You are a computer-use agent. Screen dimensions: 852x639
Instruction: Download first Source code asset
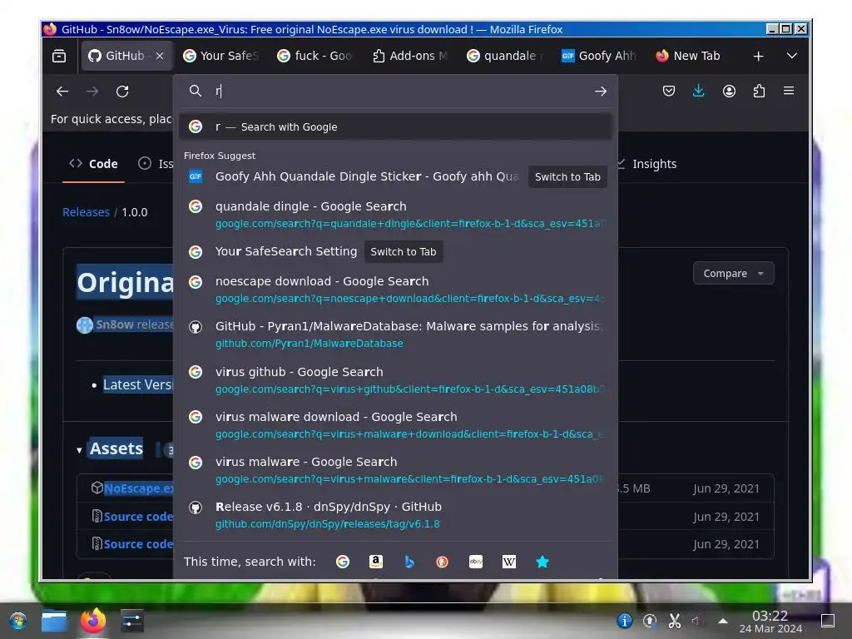pyautogui.click(x=138, y=517)
